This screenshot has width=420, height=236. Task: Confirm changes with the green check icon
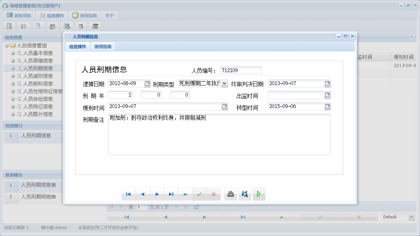199,194
